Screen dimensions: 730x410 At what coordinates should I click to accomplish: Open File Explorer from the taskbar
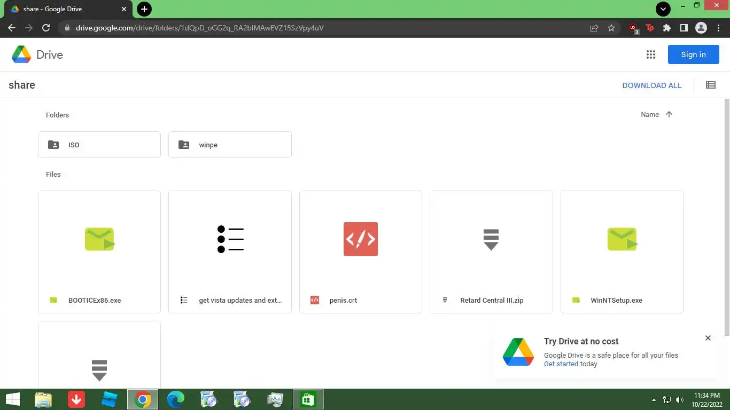pyautogui.click(x=43, y=399)
